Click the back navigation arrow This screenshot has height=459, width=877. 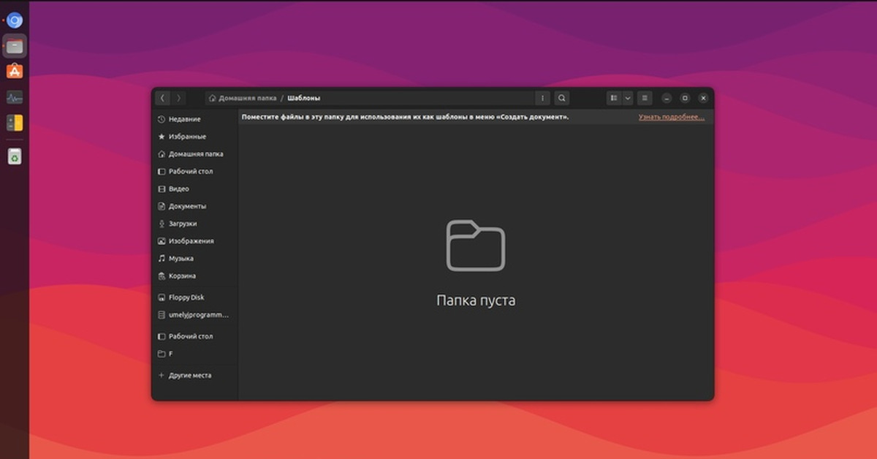162,98
